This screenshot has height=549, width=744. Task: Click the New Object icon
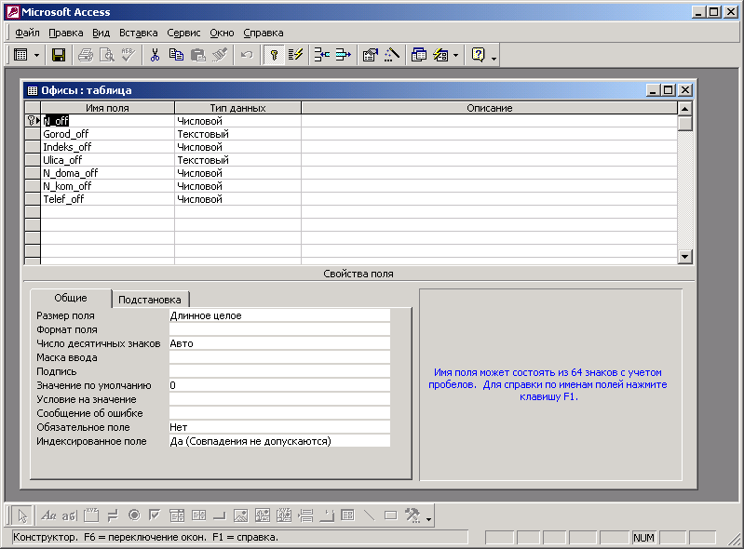440,55
